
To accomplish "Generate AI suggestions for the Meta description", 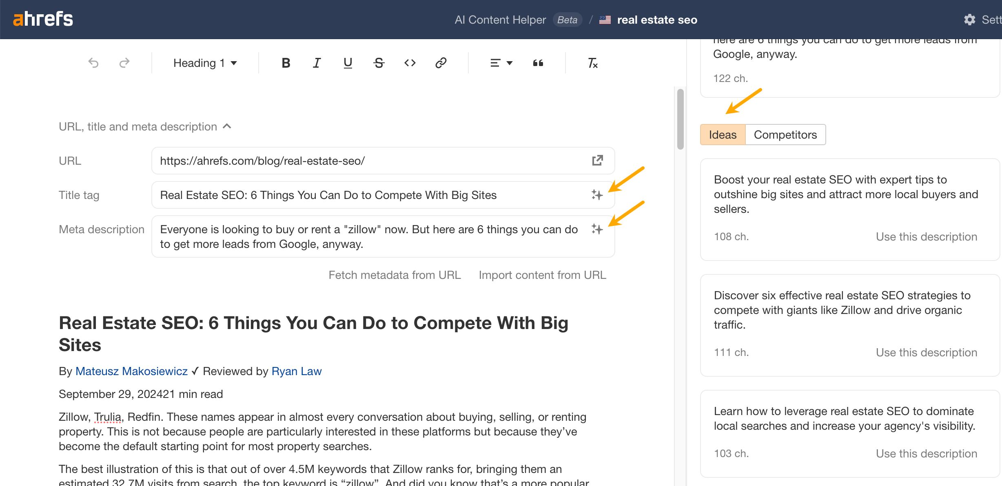I will coord(597,229).
